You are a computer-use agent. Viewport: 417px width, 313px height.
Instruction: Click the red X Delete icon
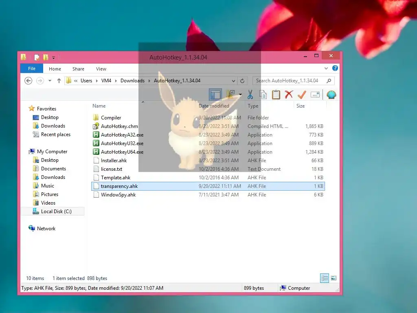[289, 95]
